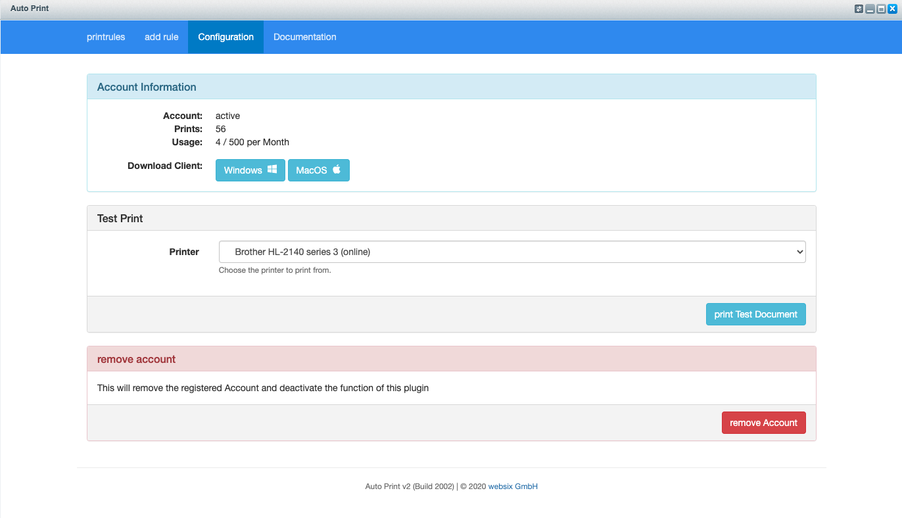The image size is (902, 518).
Task: Download the Windows client
Action: (250, 170)
